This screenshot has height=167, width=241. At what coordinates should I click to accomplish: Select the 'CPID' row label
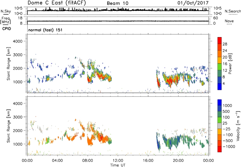(7, 29)
